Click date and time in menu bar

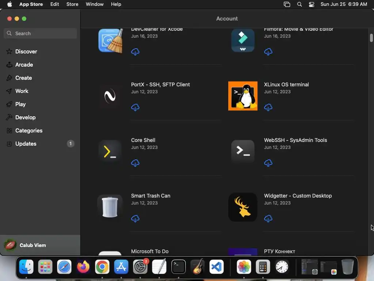(344, 4)
